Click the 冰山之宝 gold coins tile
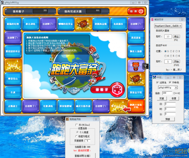 (x=13, y=65)
